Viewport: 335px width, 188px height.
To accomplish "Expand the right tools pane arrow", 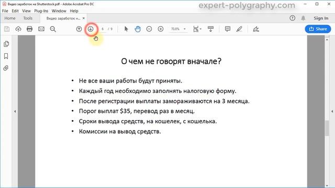I will click(332, 111).
